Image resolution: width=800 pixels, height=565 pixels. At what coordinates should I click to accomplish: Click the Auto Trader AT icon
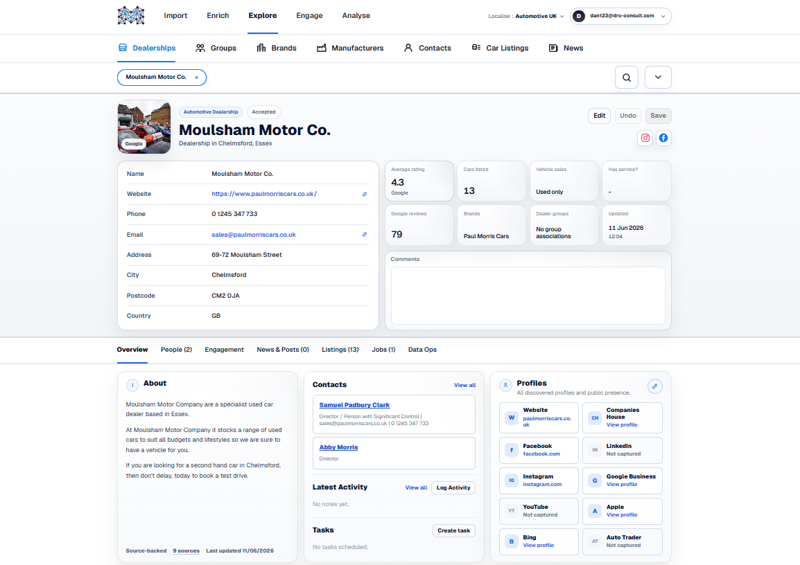pos(595,541)
